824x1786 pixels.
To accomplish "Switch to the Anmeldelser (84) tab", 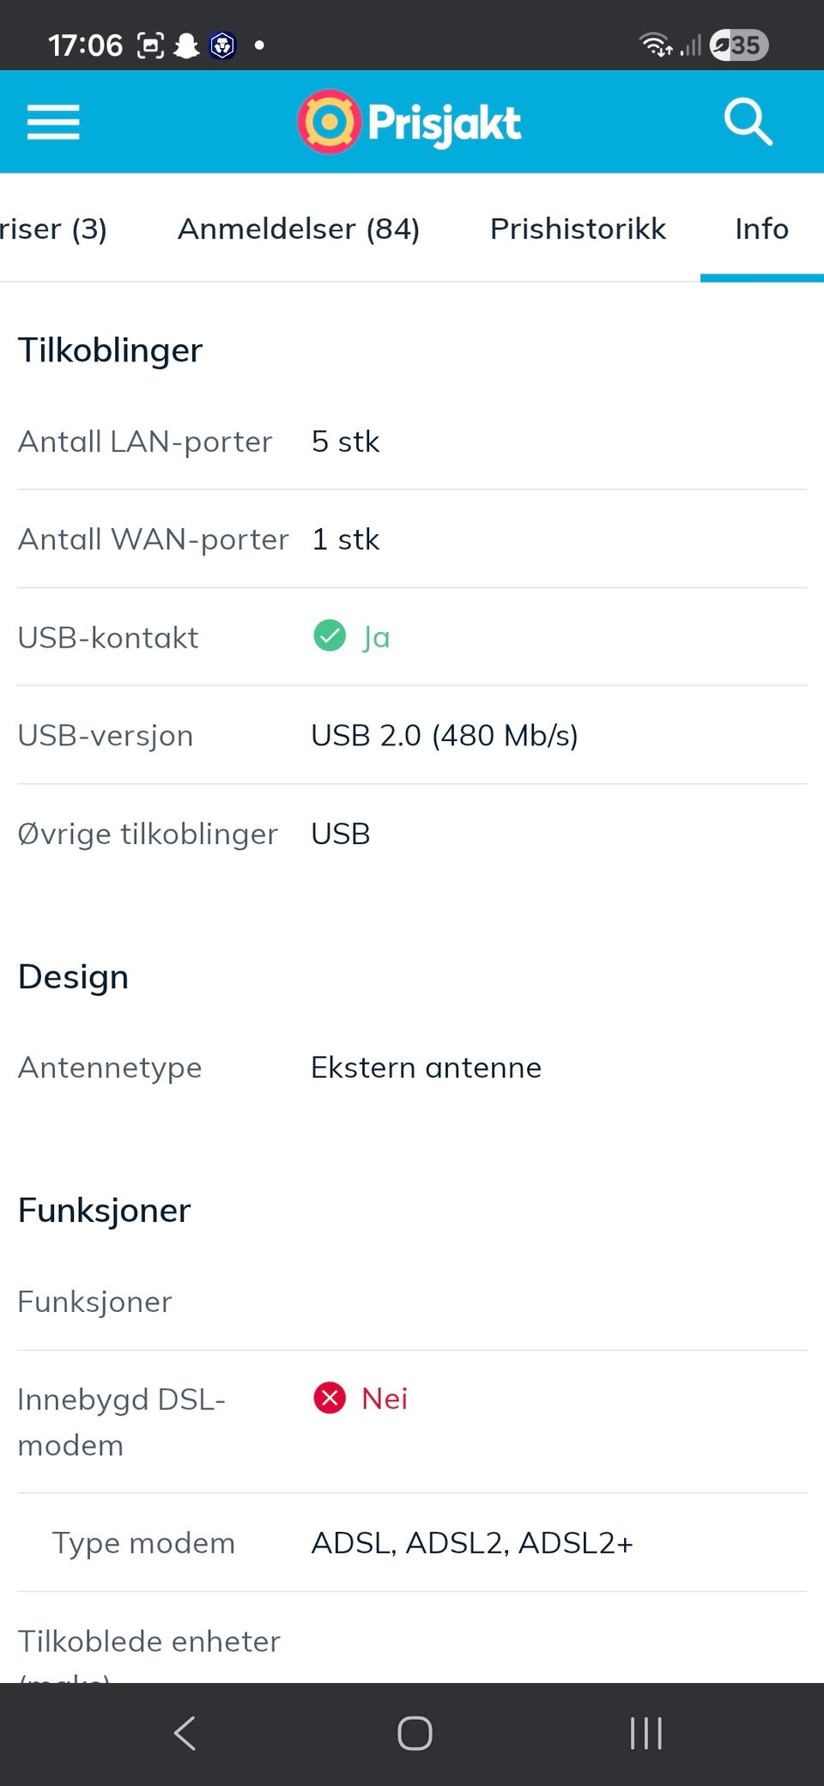I will (299, 228).
